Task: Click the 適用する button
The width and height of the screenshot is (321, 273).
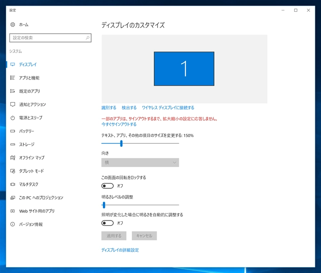Action: (x=114, y=236)
